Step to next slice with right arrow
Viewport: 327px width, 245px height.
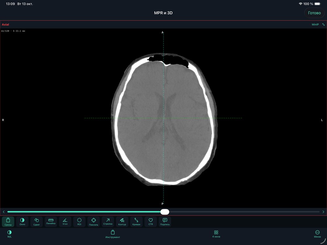[x=323, y=212]
